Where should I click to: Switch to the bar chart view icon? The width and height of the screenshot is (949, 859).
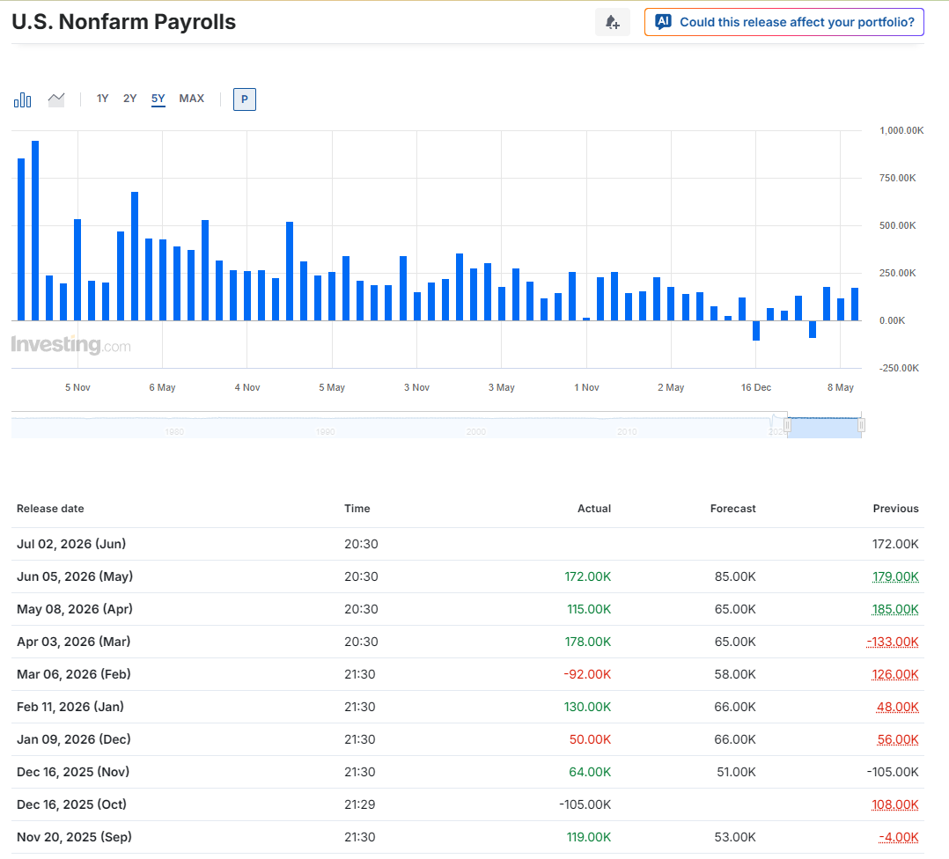point(22,99)
